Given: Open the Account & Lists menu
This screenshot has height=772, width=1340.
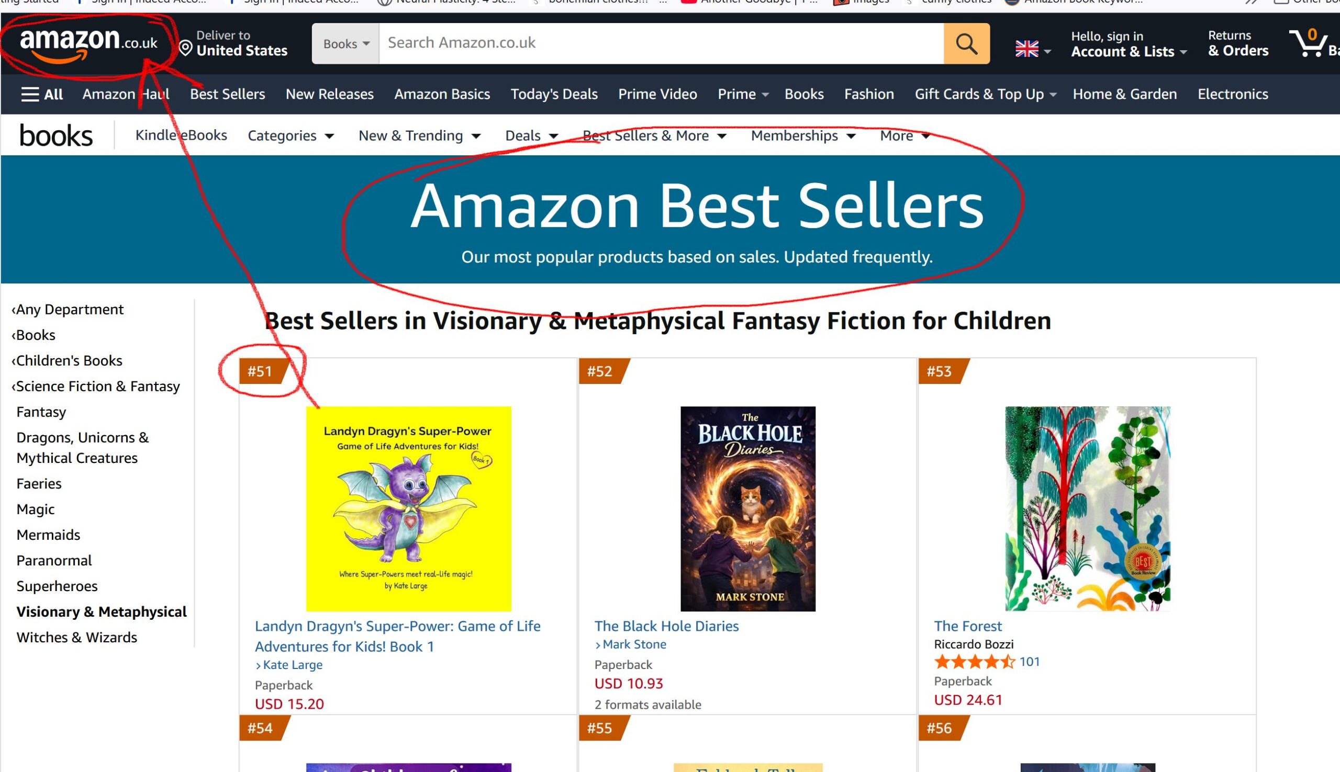Looking at the screenshot, I should point(1128,51).
